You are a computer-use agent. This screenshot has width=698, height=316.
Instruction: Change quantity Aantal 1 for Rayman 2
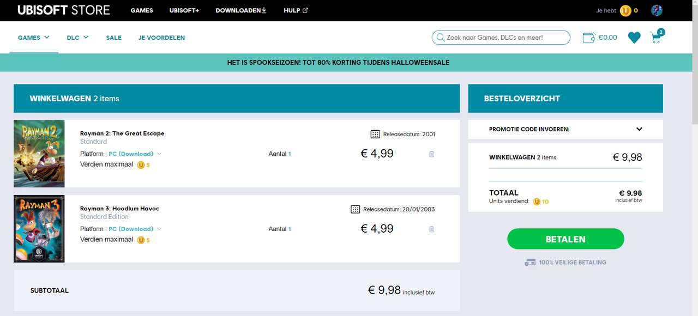click(280, 154)
